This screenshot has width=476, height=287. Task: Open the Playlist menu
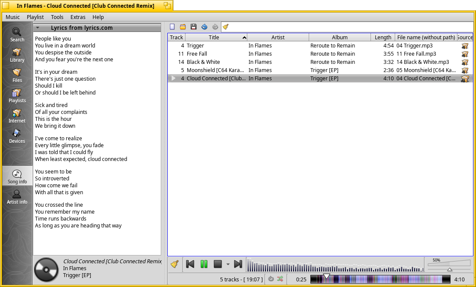[x=35, y=17]
